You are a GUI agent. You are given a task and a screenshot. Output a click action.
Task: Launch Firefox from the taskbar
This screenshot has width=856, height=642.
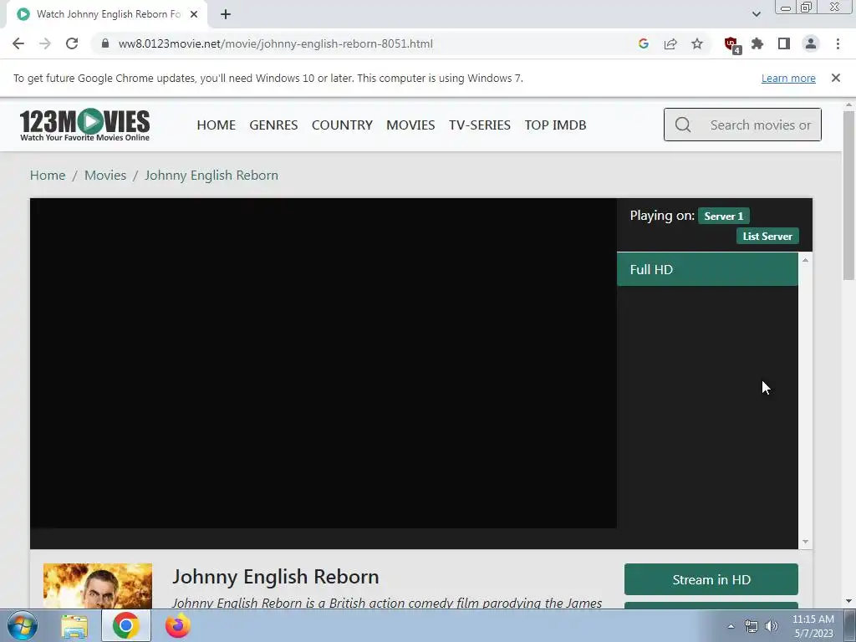[178, 625]
